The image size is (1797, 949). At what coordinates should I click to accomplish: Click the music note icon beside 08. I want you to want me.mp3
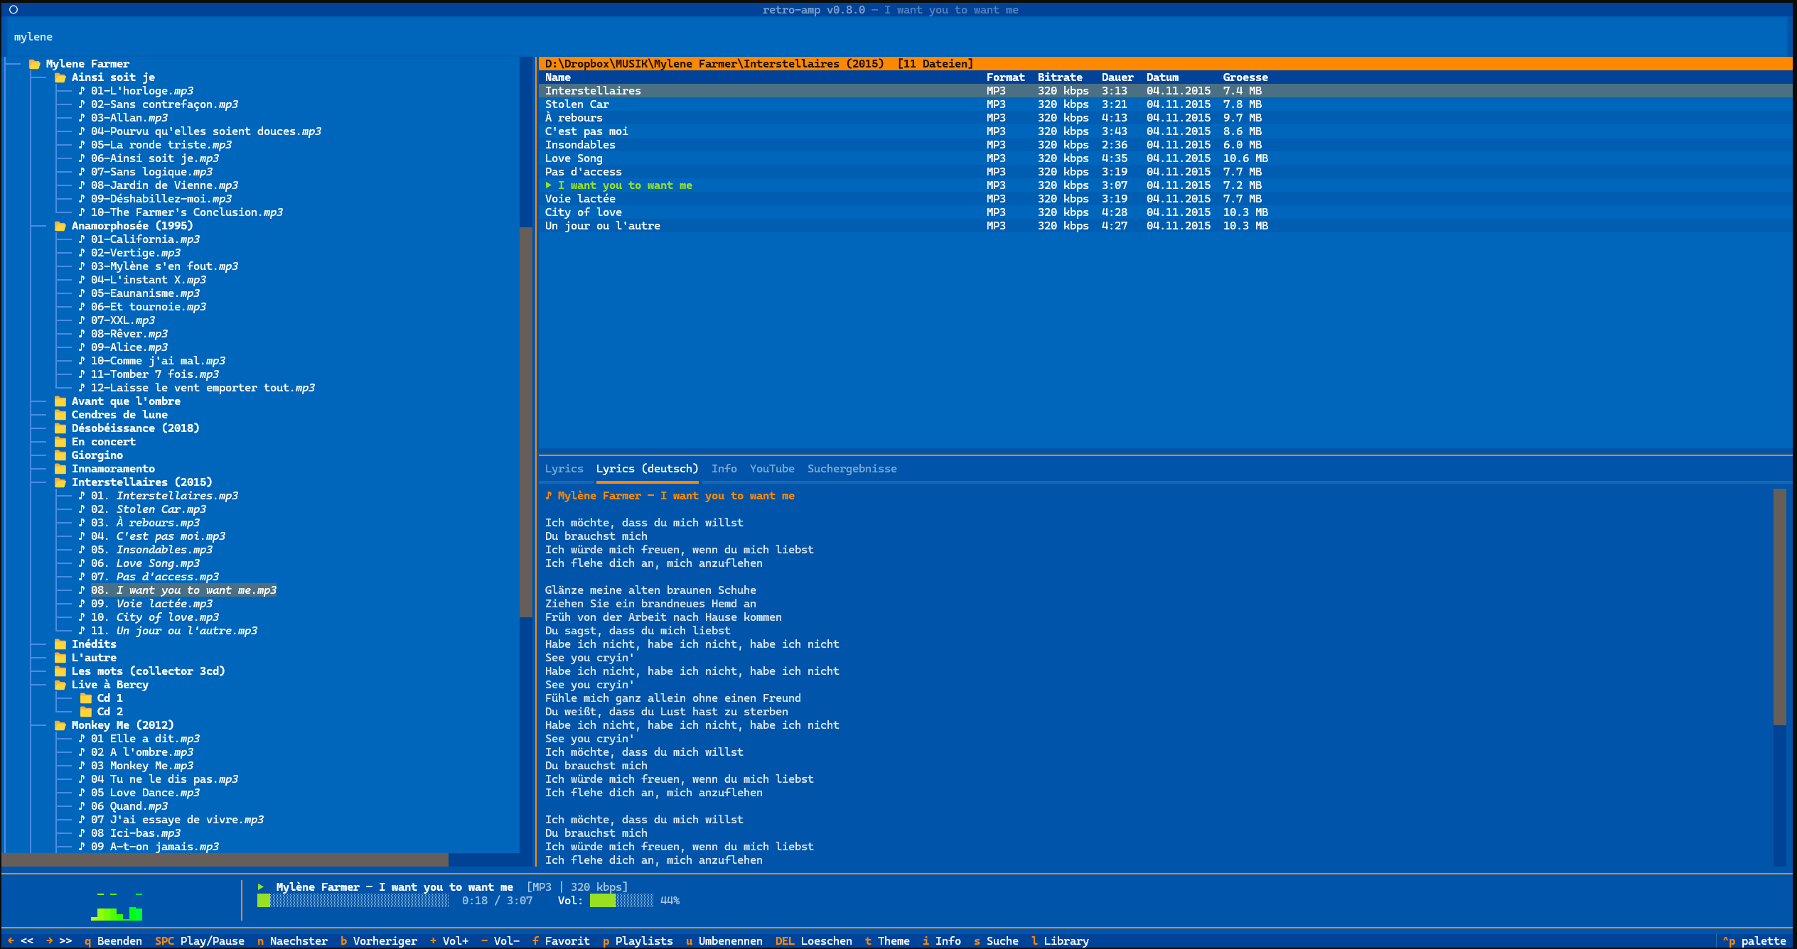(81, 590)
